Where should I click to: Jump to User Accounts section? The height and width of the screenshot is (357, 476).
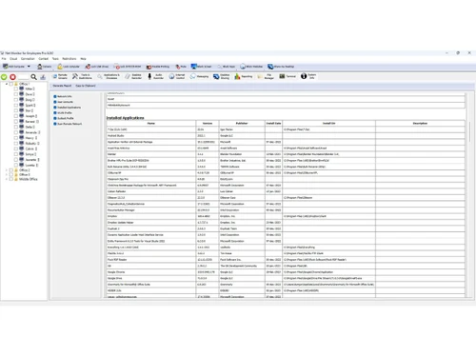(64, 102)
